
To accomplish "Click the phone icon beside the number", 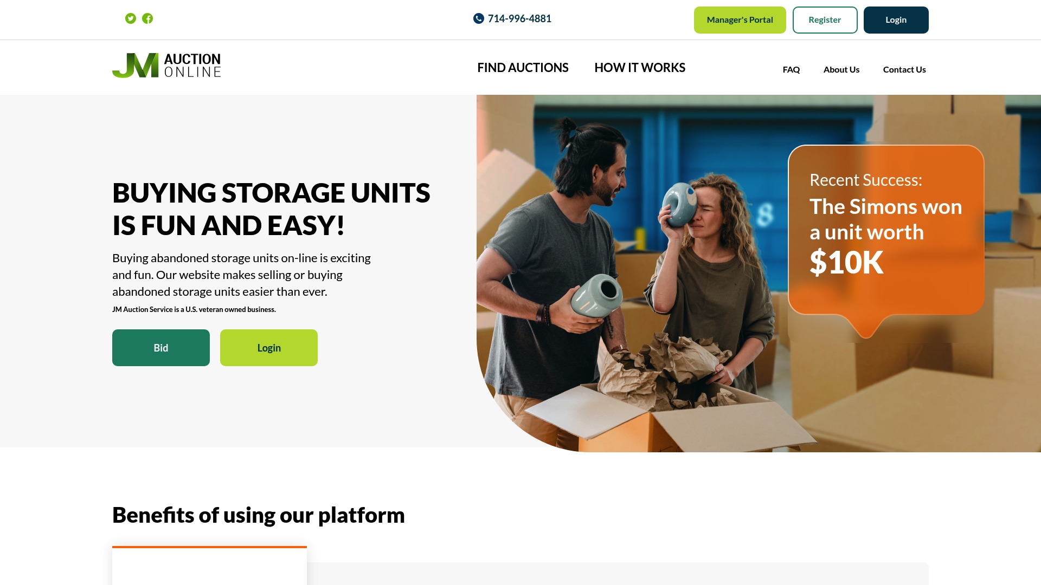I will coord(479,18).
